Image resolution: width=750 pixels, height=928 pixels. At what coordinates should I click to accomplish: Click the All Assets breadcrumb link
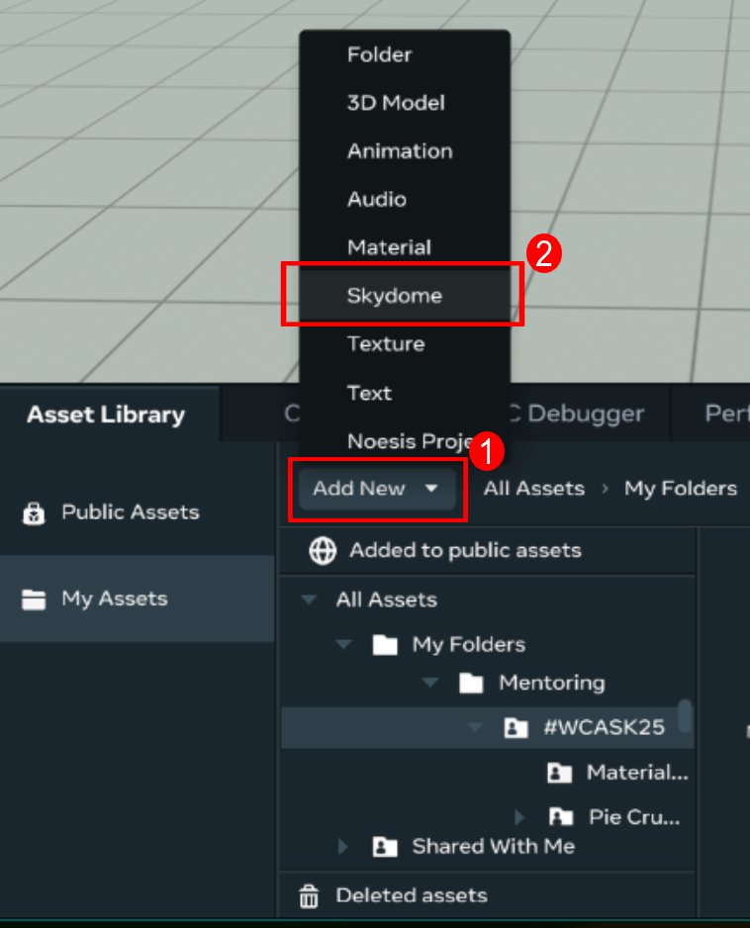point(533,489)
